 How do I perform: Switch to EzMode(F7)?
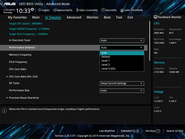[x=130, y=131]
